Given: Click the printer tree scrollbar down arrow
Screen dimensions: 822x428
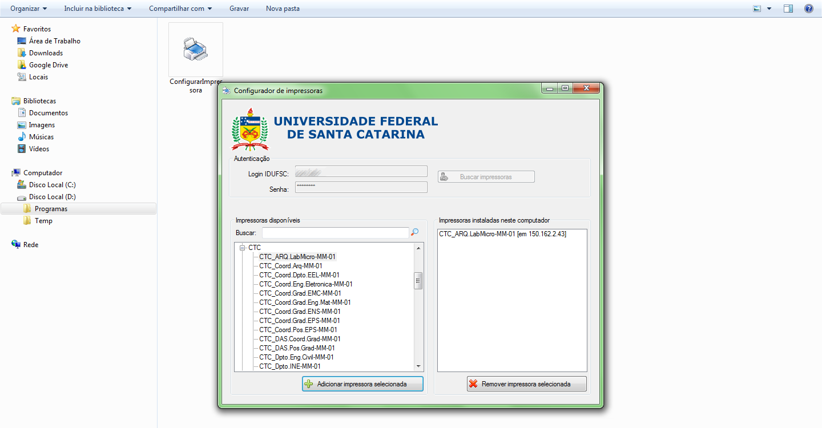Looking at the screenshot, I should point(418,366).
